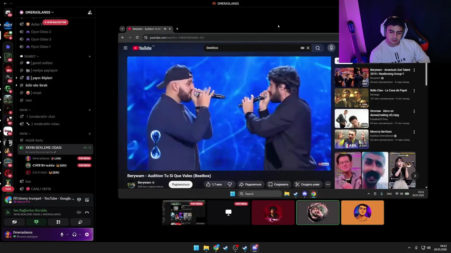Open voice connection signal icon

click(x=8, y=212)
